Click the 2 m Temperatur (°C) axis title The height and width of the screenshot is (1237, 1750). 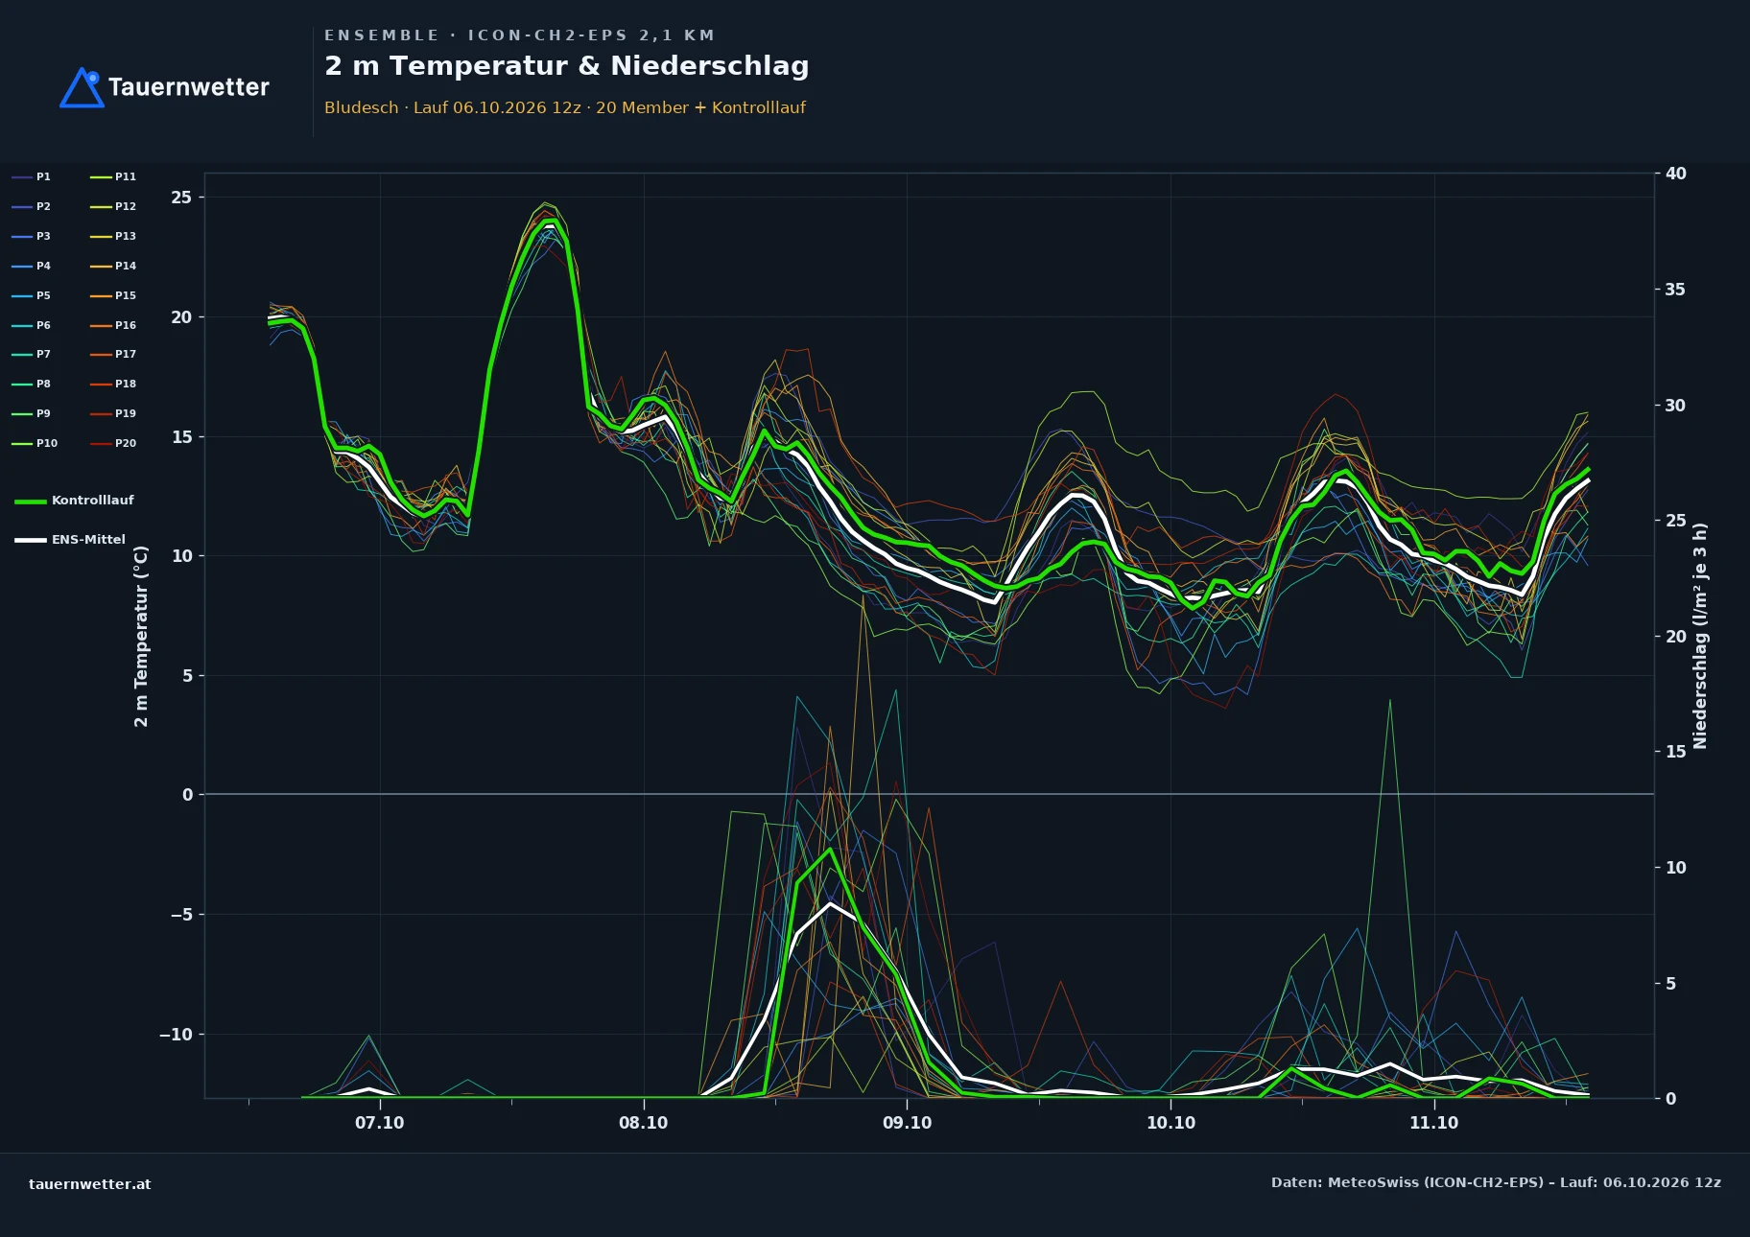click(x=142, y=636)
